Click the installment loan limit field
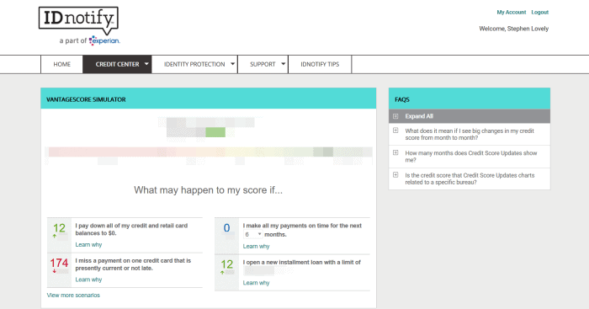The height and width of the screenshot is (309, 589). (x=259, y=270)
